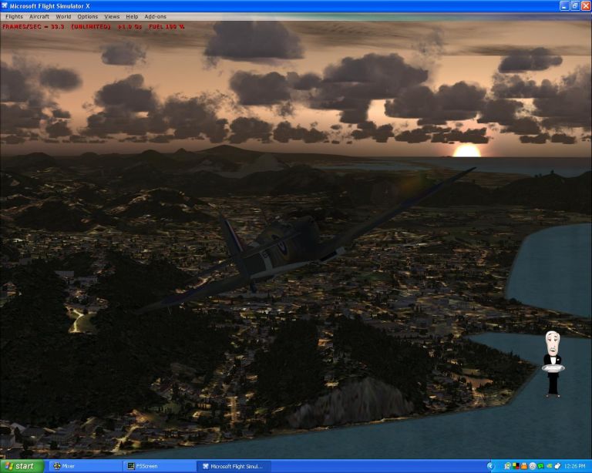Open the Help menu

click(x=132, y=17)
